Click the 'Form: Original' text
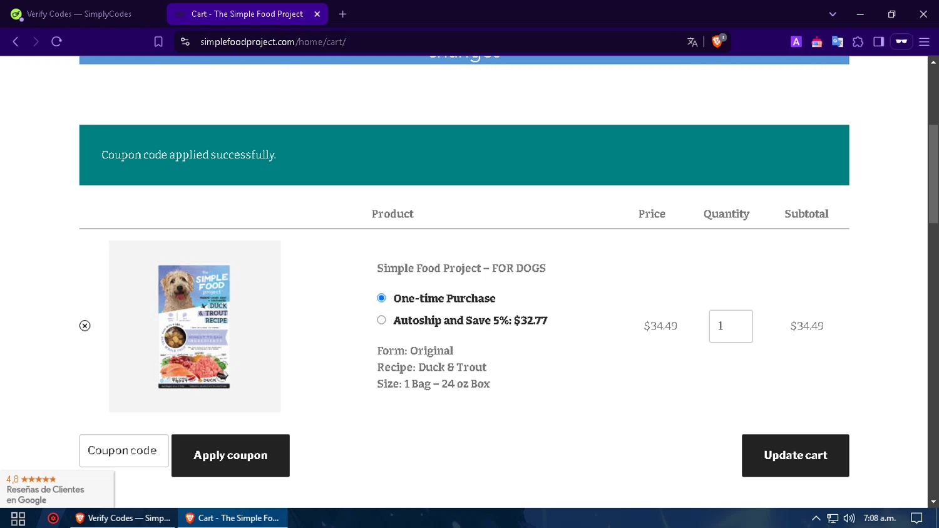939x528 pixels. click(x=415, y=351)
